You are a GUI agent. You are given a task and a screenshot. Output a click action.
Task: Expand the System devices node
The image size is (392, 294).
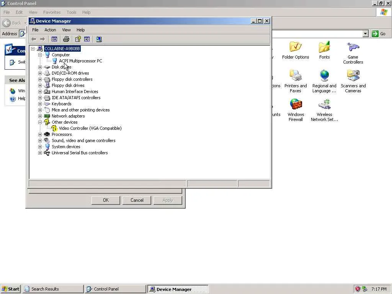pyautogui.click(x=40, y=147)
